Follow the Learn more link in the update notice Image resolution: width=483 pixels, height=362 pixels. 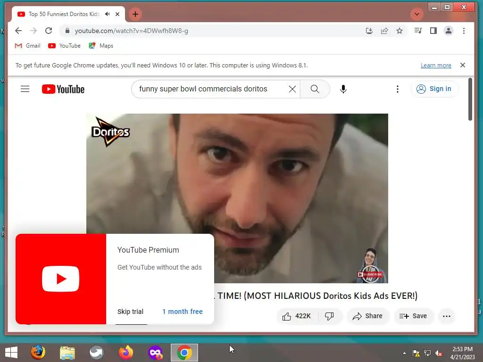coord(436,65)
